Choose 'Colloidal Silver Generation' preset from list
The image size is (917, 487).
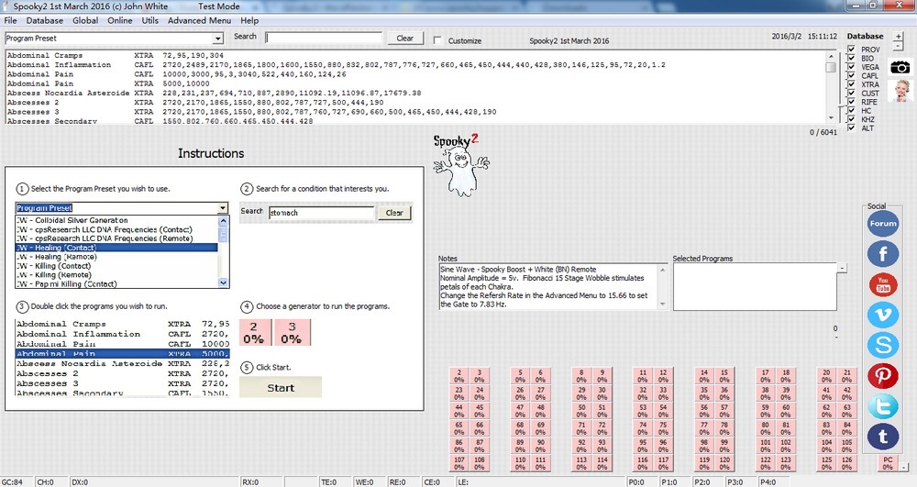(116, 220)
